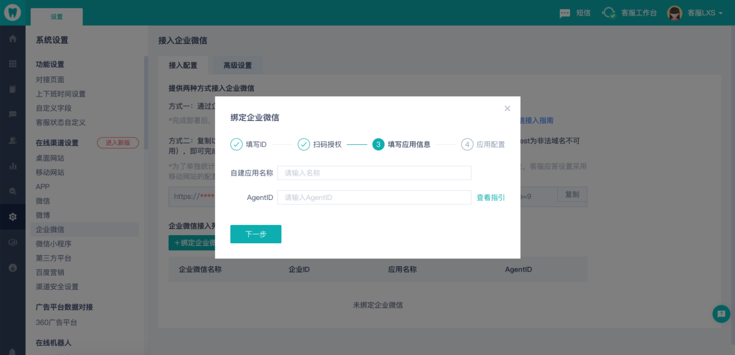
Task: Click step 3 circle 填写应用信息
Action: coord(378,144)
